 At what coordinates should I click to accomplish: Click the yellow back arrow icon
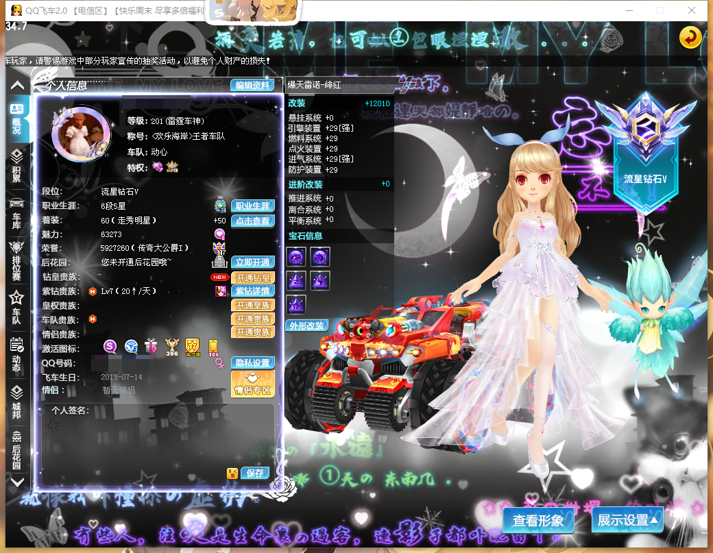click(x=690, y=37)
